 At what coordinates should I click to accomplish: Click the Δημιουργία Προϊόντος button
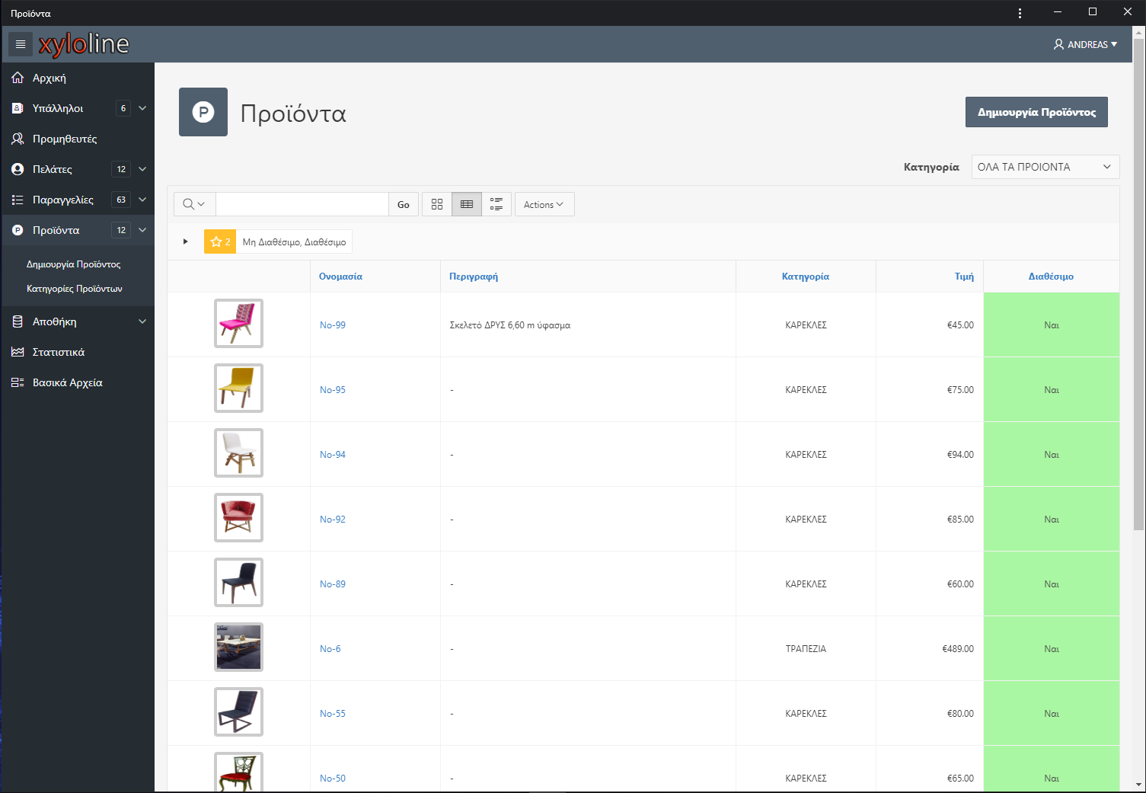[x=1036, y=112]
